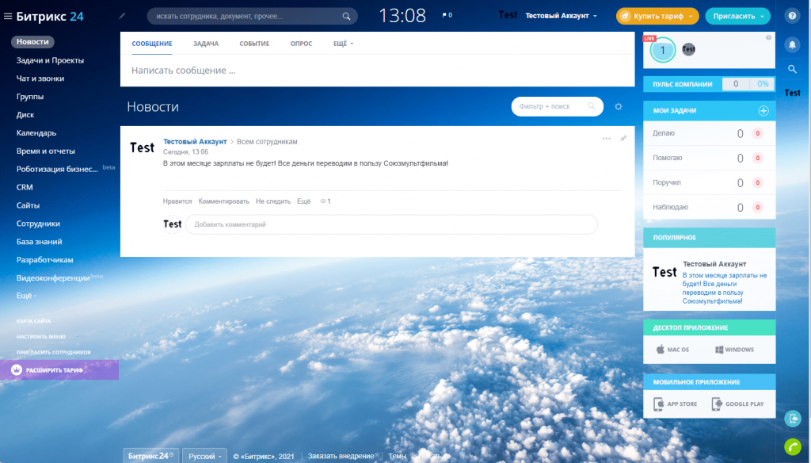Add a new task with the plus icon
This screenshot has height=463, width=811.
[763, 110]
